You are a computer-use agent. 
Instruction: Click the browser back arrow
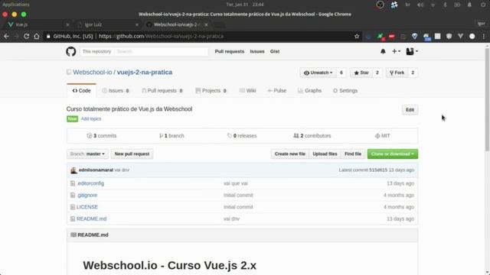6,36
